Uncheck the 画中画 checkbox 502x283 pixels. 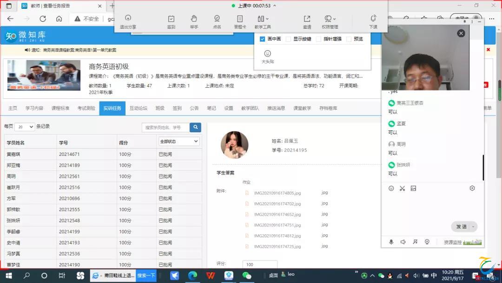click(x=263, y=39)
